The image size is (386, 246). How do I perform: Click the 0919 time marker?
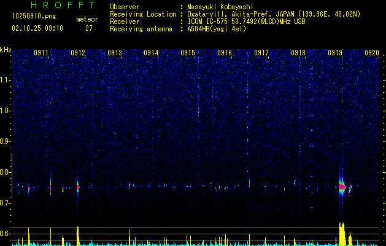[x=335, y=52]
